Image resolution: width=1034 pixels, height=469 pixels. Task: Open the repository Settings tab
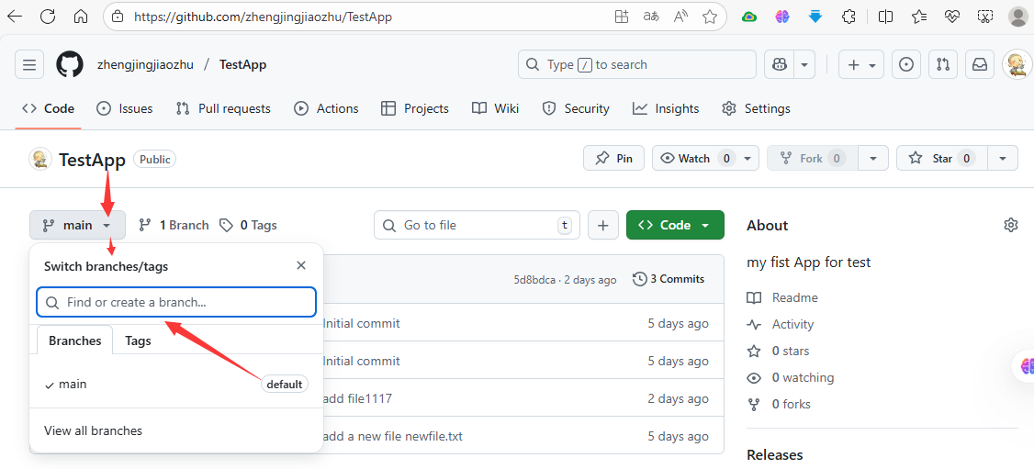pyautogui.click(x=757, y=108)
